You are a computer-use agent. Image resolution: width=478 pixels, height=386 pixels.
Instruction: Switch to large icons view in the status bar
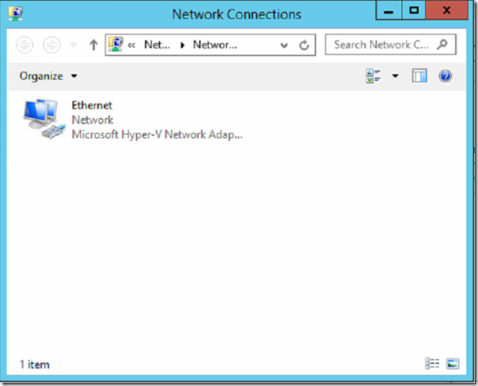452,364
